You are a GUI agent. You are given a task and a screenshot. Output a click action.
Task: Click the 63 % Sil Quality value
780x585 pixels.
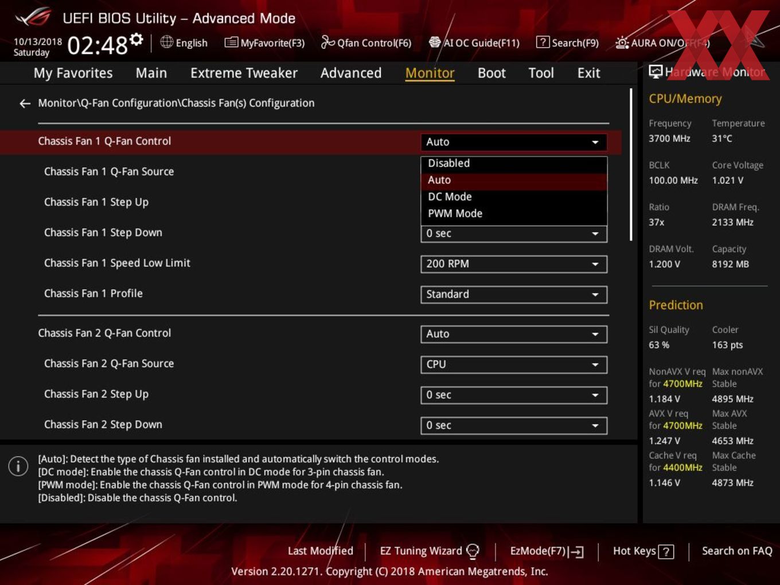(659, 345)
